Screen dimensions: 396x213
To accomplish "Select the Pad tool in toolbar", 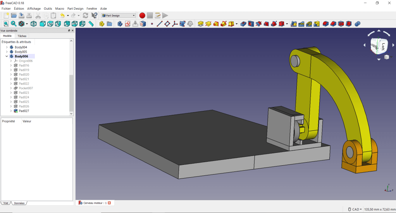I will [201, 24].
